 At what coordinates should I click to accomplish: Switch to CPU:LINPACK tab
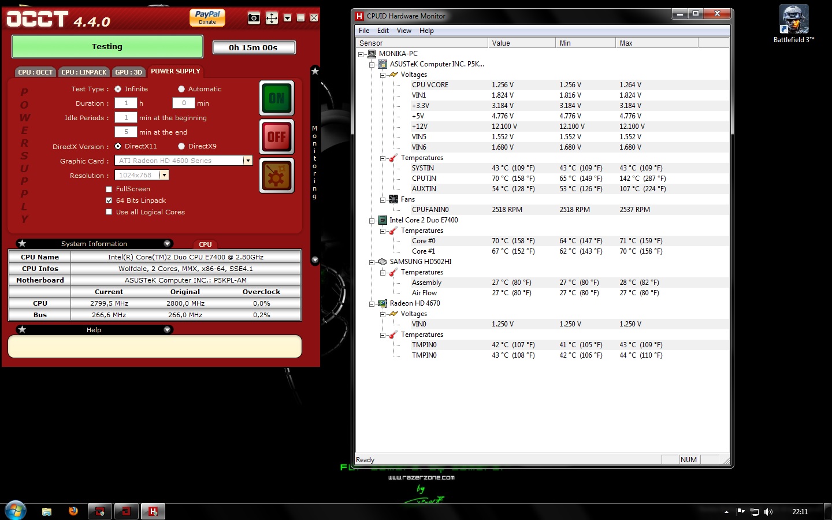tap(84, 72)
